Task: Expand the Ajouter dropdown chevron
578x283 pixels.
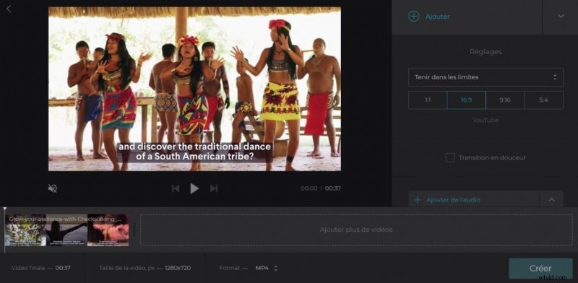Action: (561, 16)
